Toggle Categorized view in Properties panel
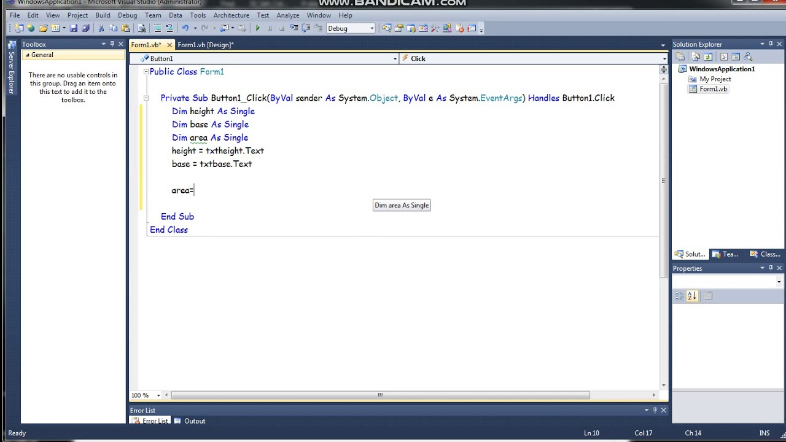The width and height of the screenshot is (786, 442). point(679,296)
